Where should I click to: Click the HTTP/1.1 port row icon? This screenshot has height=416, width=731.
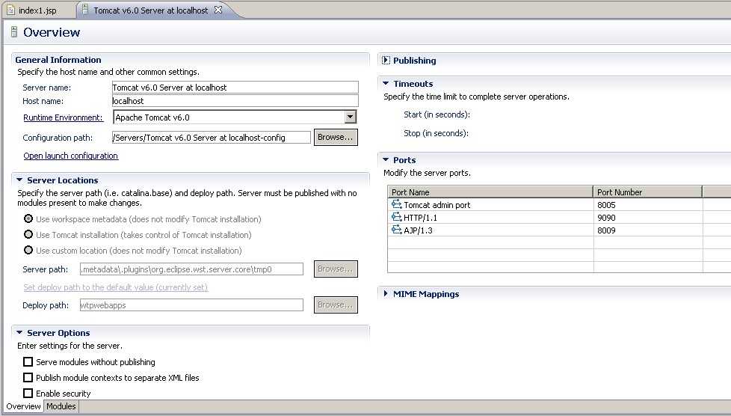[x=396, y=217]
